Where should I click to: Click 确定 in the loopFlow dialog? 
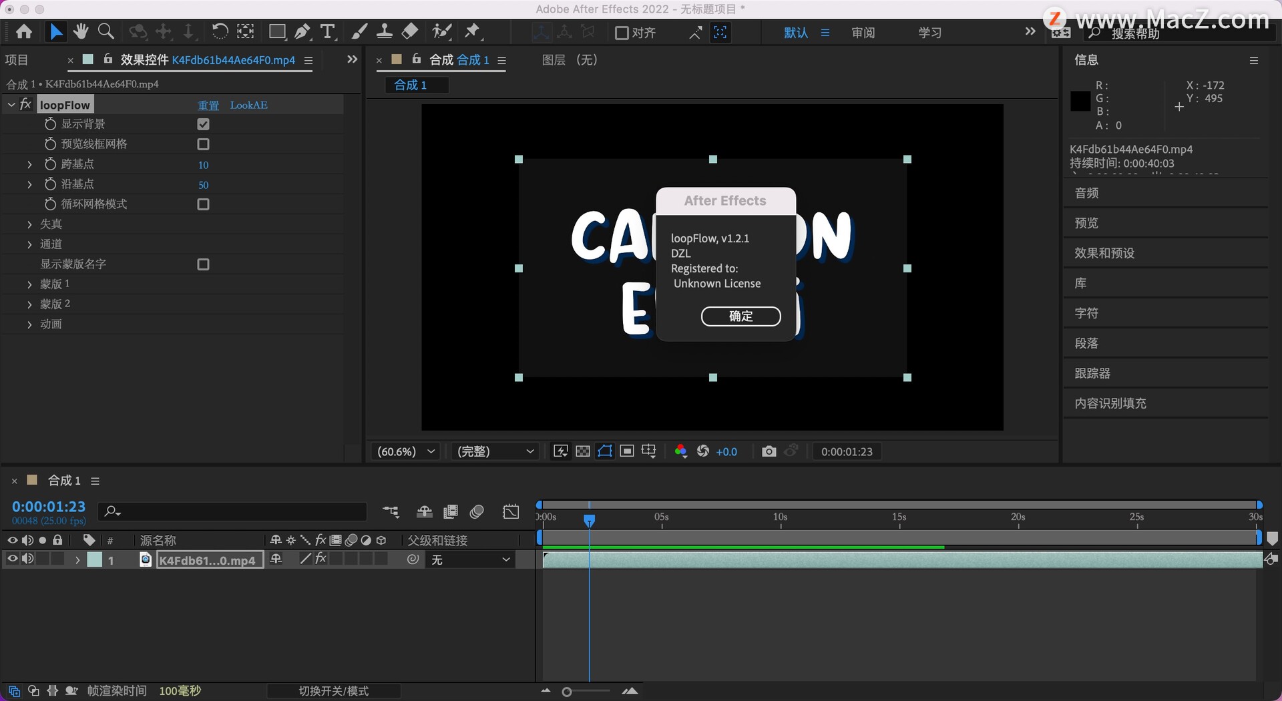tap(740, 316)
